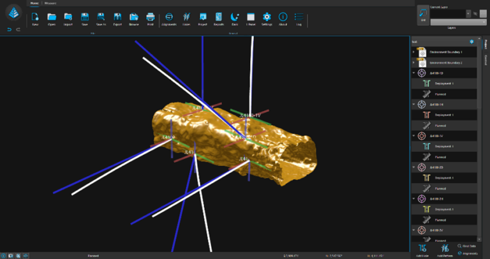
Task: Open the Current Layer dropdown
Action: point(468,13)
